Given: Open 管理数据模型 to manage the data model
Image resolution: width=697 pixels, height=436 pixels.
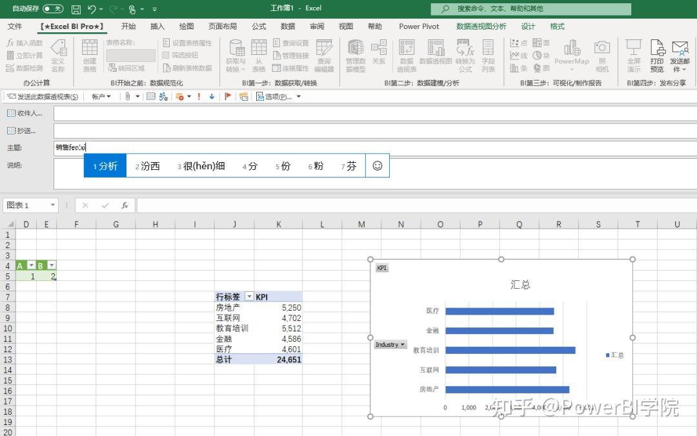Looking at the screenshot, I should 356,55.
